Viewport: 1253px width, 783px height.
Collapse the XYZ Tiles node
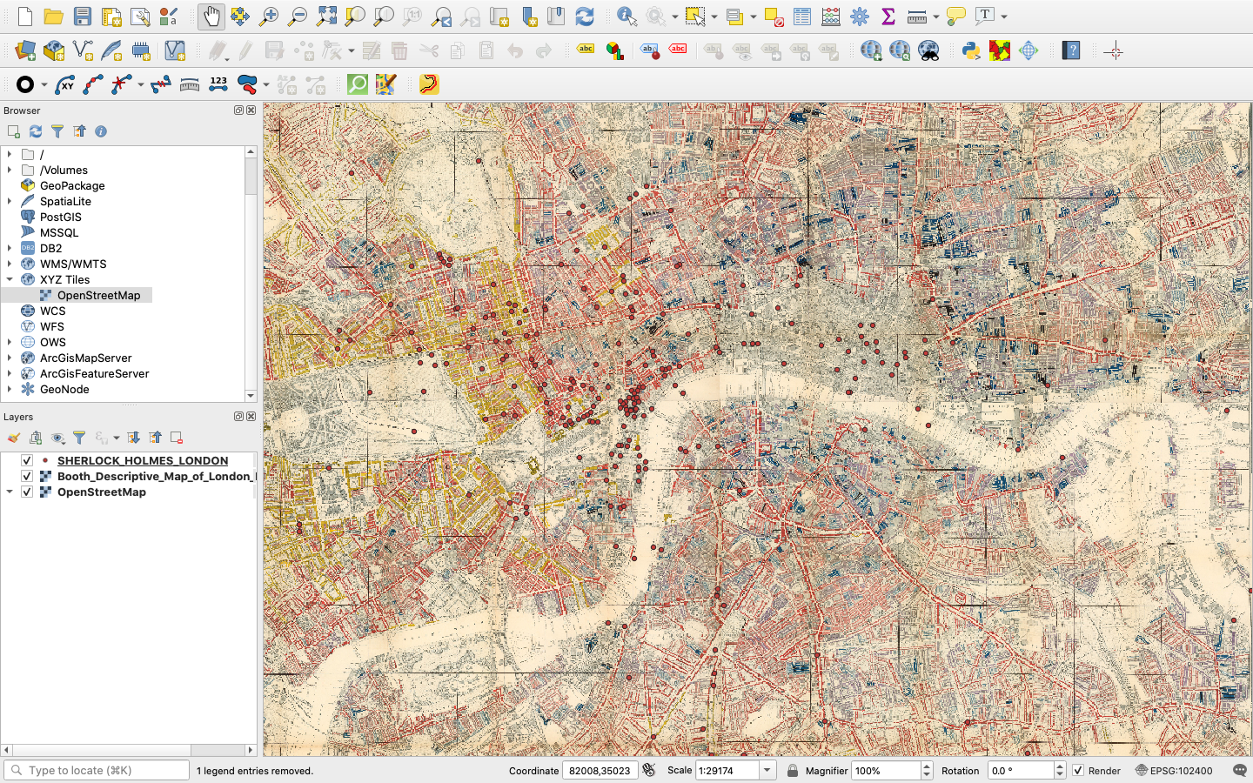tap(10, 279)
